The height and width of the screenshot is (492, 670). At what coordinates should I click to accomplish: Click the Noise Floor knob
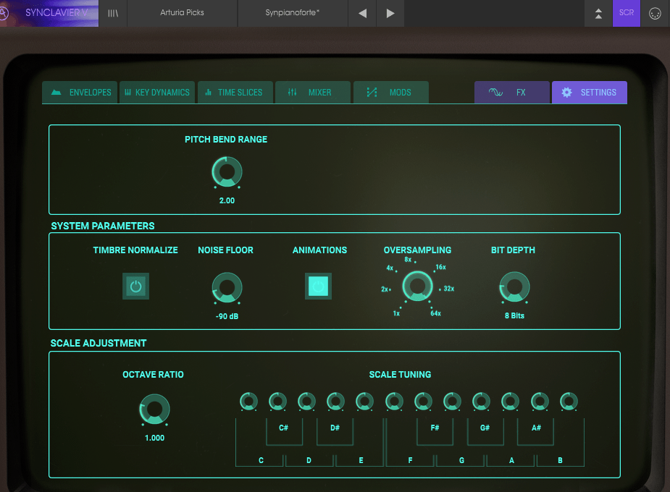(x=227, y=288)
